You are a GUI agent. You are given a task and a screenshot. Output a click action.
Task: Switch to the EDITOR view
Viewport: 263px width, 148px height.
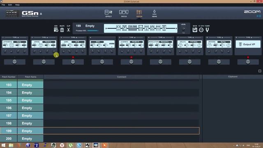(x=139, y=14)
